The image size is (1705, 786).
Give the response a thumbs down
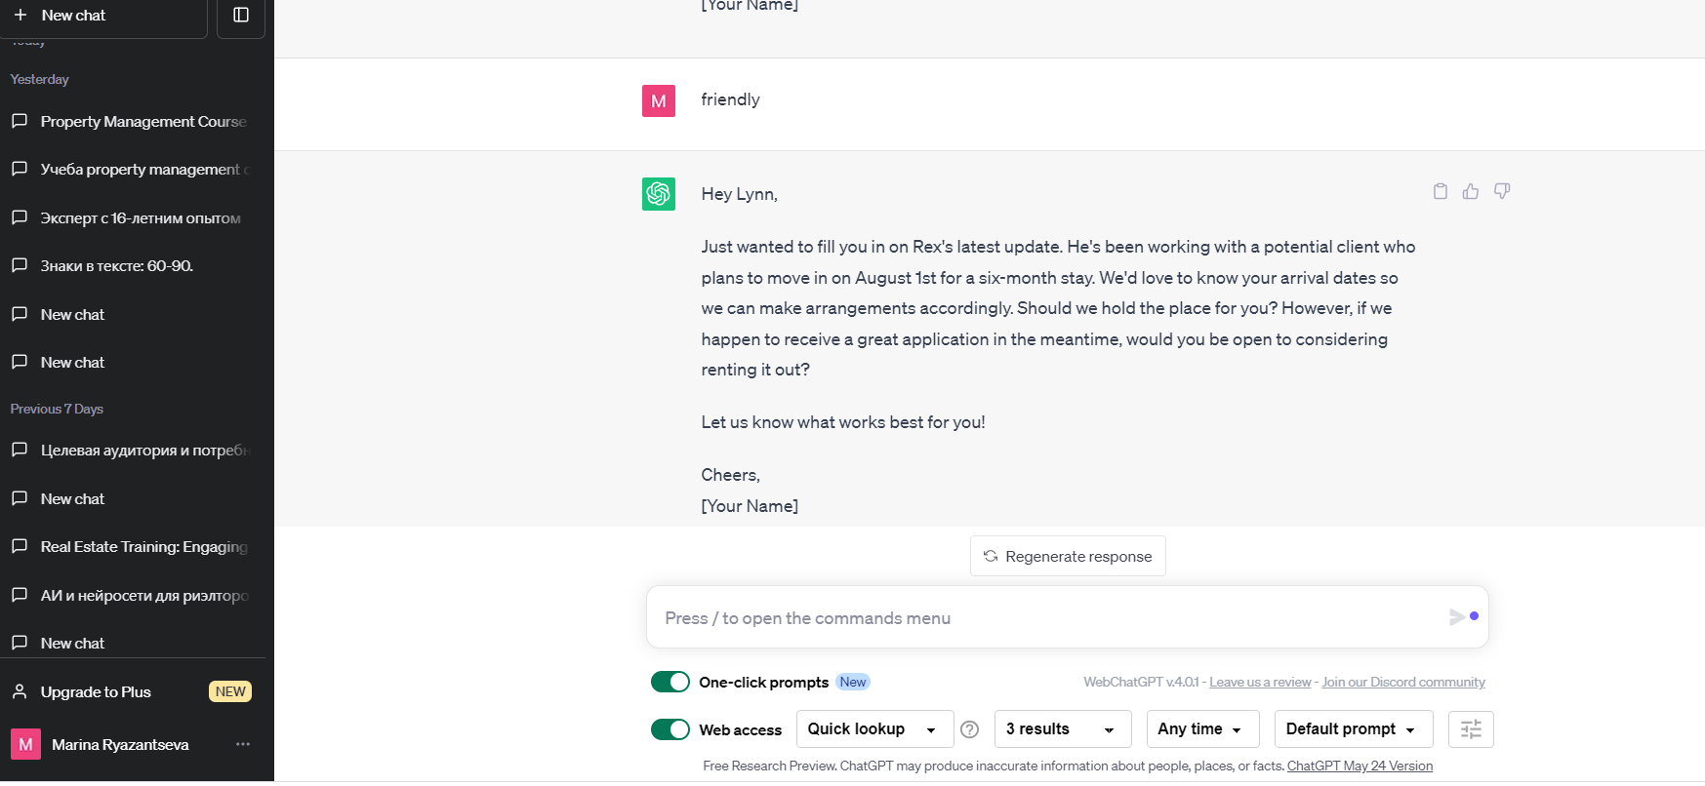[1502, 191]
